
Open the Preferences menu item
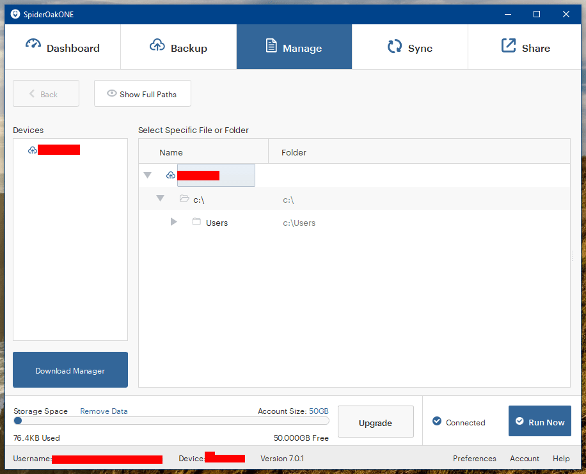[x=475, y=458]
